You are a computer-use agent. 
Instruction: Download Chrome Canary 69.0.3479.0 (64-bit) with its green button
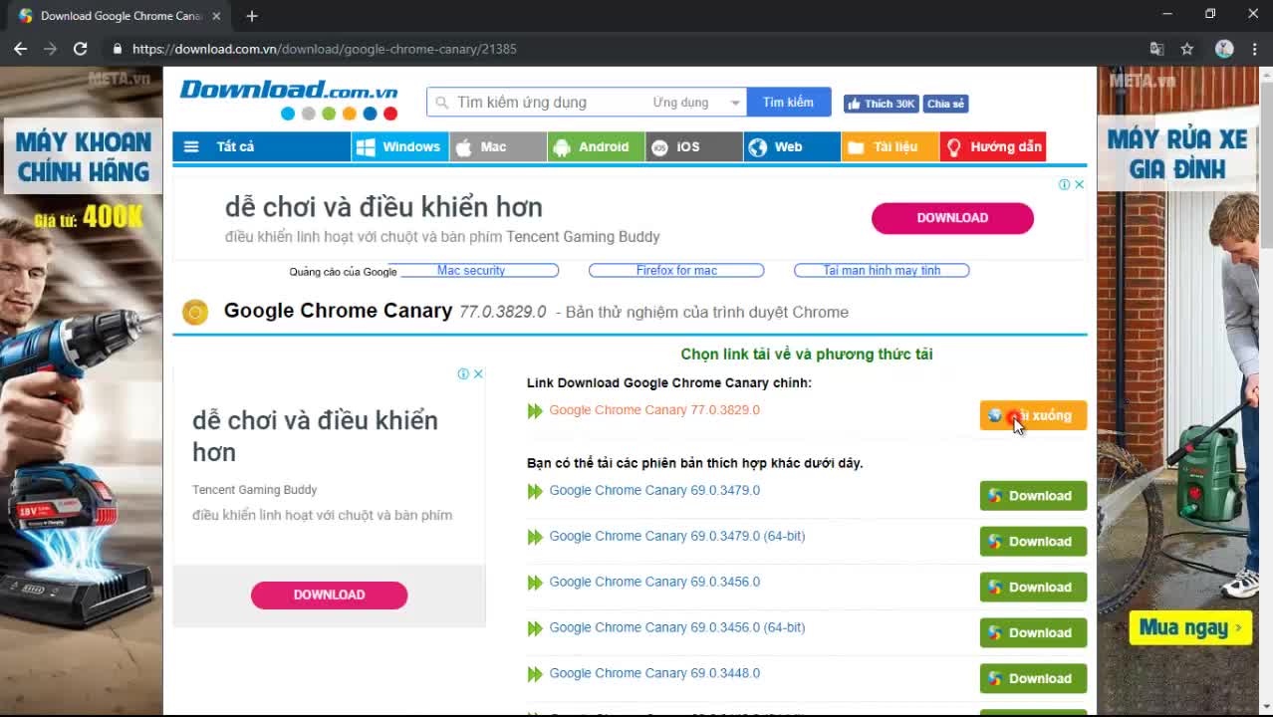(1033, 542)
